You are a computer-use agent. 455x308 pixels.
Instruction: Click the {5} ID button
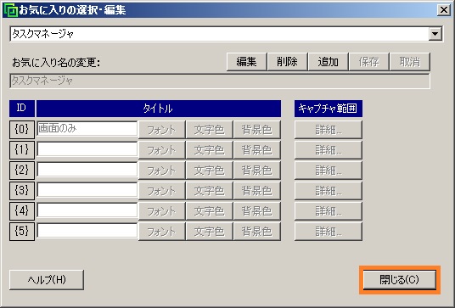pyautogui.click(x=22, y=231)
